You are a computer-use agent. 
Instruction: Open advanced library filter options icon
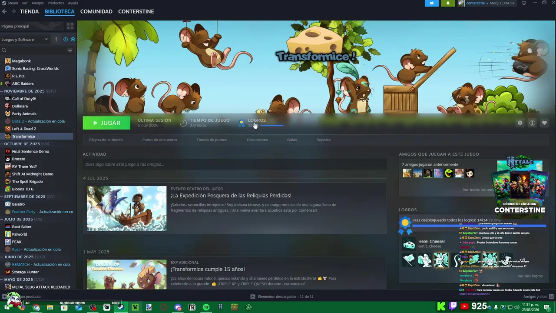[x=70, y=50]
